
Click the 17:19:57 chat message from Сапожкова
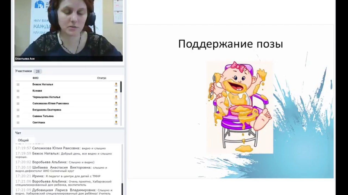[x=61, y=148]
